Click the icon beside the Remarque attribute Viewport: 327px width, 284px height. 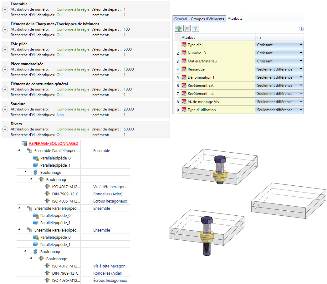point(184,69)
